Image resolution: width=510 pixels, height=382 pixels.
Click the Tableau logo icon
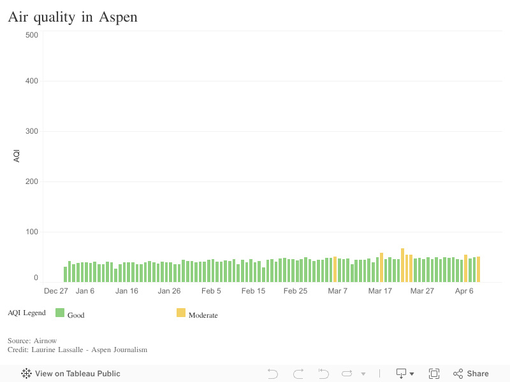[27, 374]
